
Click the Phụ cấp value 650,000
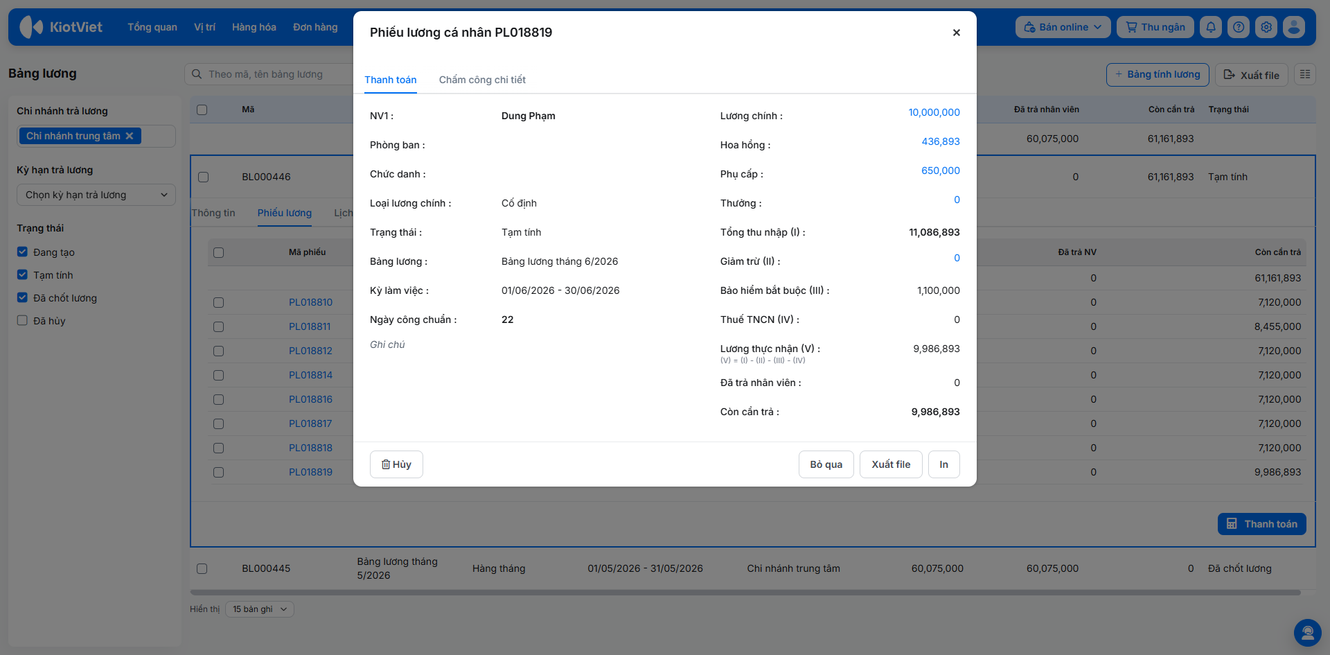(941, 171)
